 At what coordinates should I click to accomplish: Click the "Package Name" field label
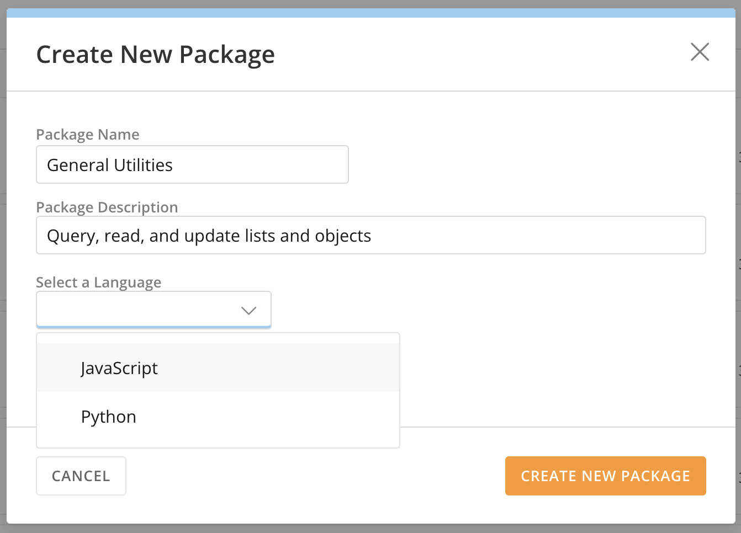tap(88, 135)
